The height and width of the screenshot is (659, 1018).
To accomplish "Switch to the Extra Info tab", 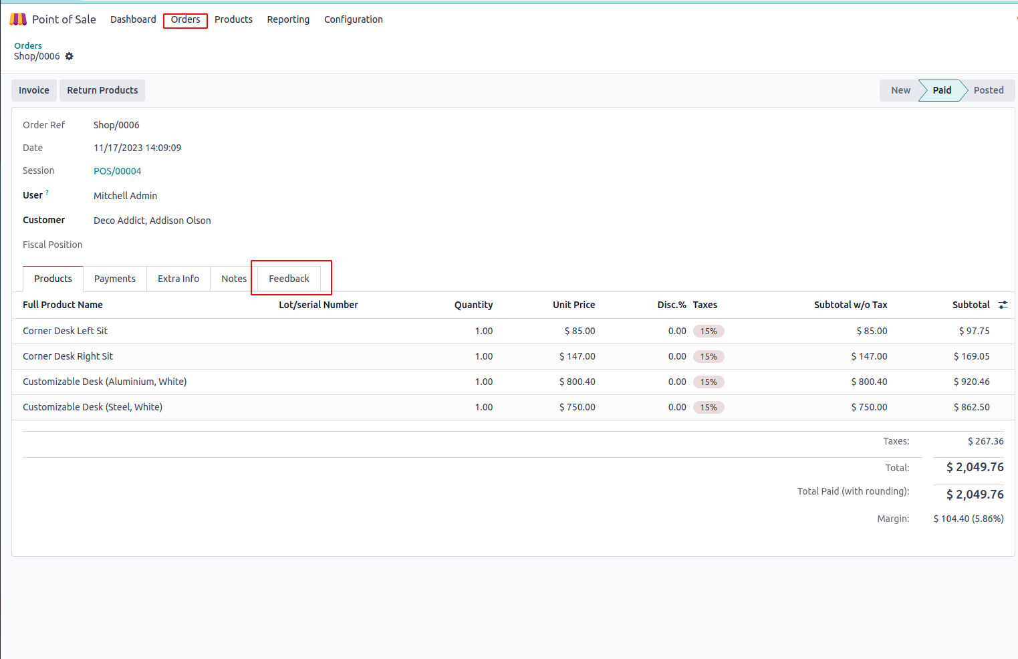I will pyautogui.click(x=178, y=279).
